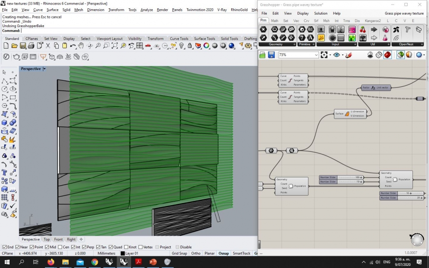Open the Solution menu in Grasshopper
The height and width of the screenshot is (268, 429).
(x=320, y=13)
